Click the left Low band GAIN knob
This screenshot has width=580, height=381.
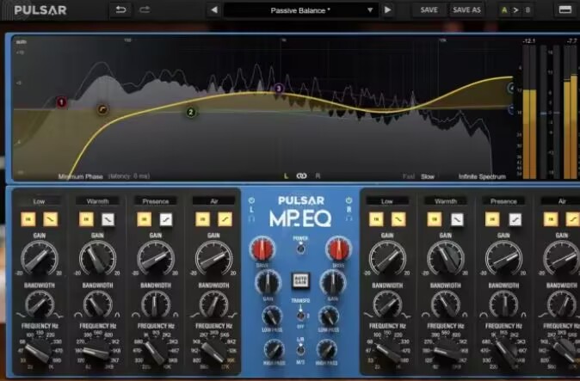point(40,258)
